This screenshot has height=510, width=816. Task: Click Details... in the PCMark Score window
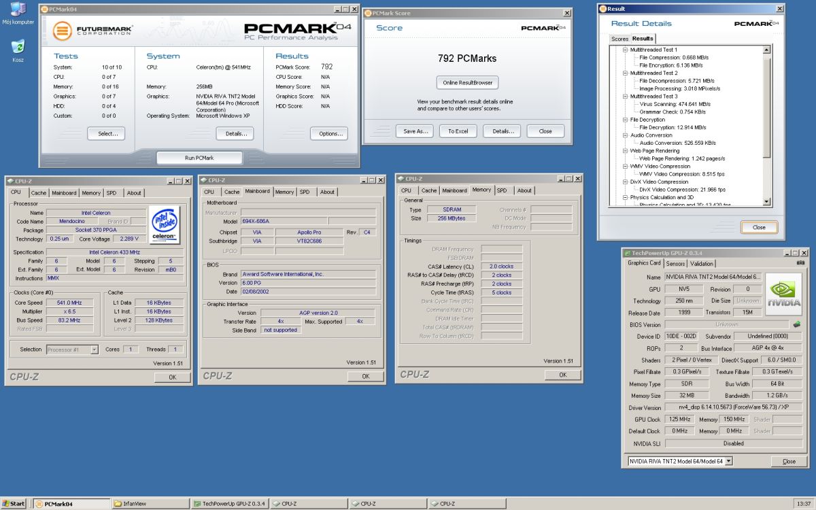502,131
